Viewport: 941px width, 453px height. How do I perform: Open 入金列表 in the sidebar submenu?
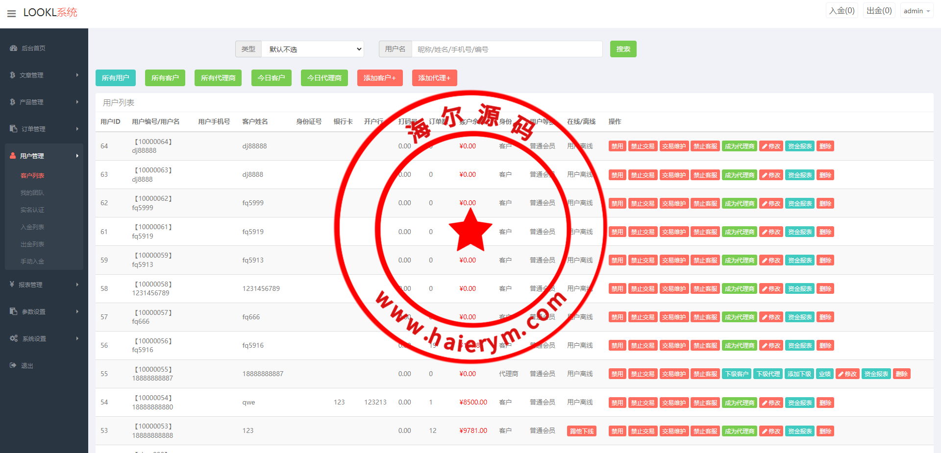[32, 227]
